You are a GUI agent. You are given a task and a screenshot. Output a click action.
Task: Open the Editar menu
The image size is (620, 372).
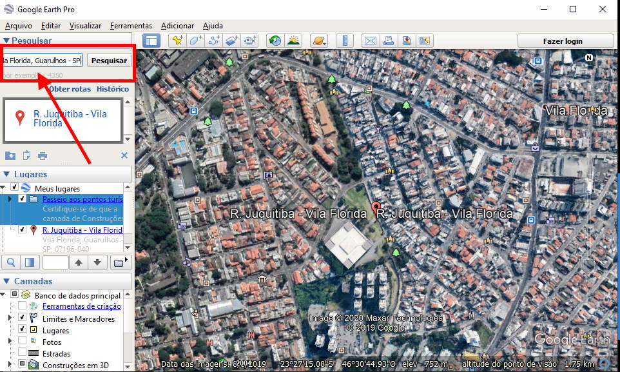click(51, 26)
